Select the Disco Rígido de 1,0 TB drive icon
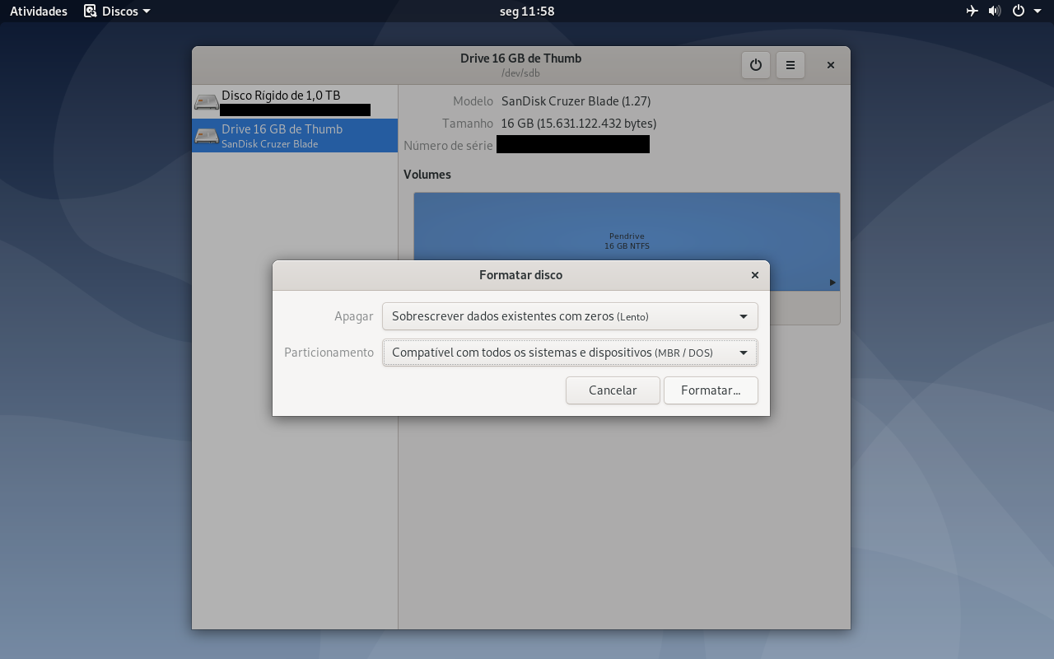 tap(207, 102)
